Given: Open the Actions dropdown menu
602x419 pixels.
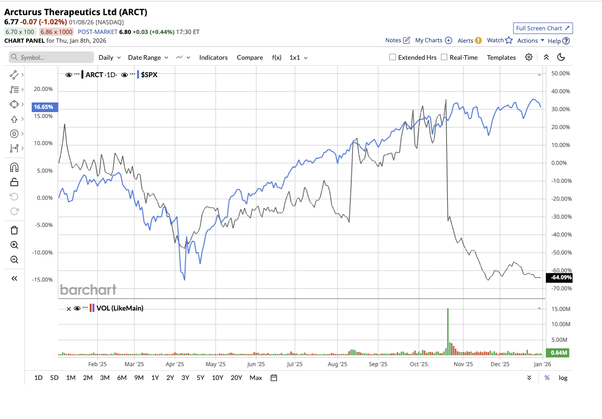Looking at the screenshot, I should click(531, 40).
